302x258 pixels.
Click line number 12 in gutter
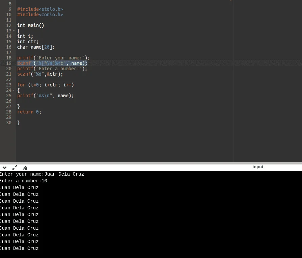click(x=9, y=25)
